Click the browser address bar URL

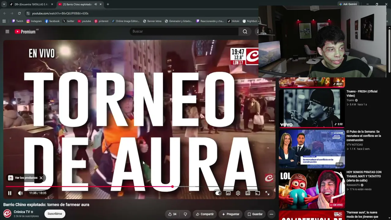pos(60,13)
